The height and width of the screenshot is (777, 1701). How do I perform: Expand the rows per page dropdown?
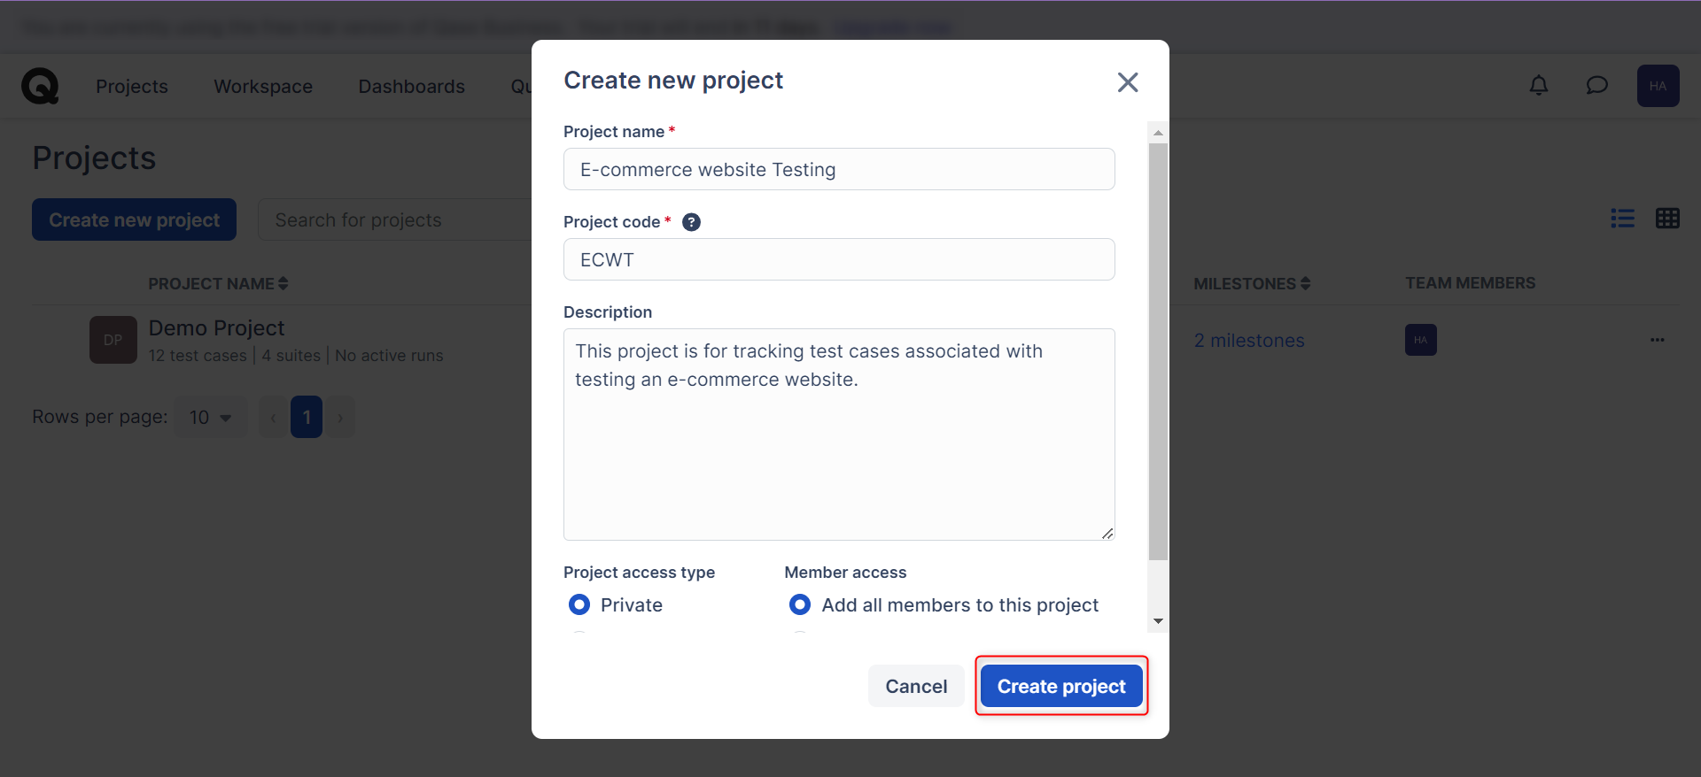coord(211,417)
